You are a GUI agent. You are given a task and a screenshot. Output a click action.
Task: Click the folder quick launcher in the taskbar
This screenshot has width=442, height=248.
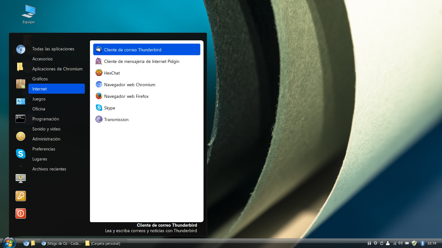[33, 243]
